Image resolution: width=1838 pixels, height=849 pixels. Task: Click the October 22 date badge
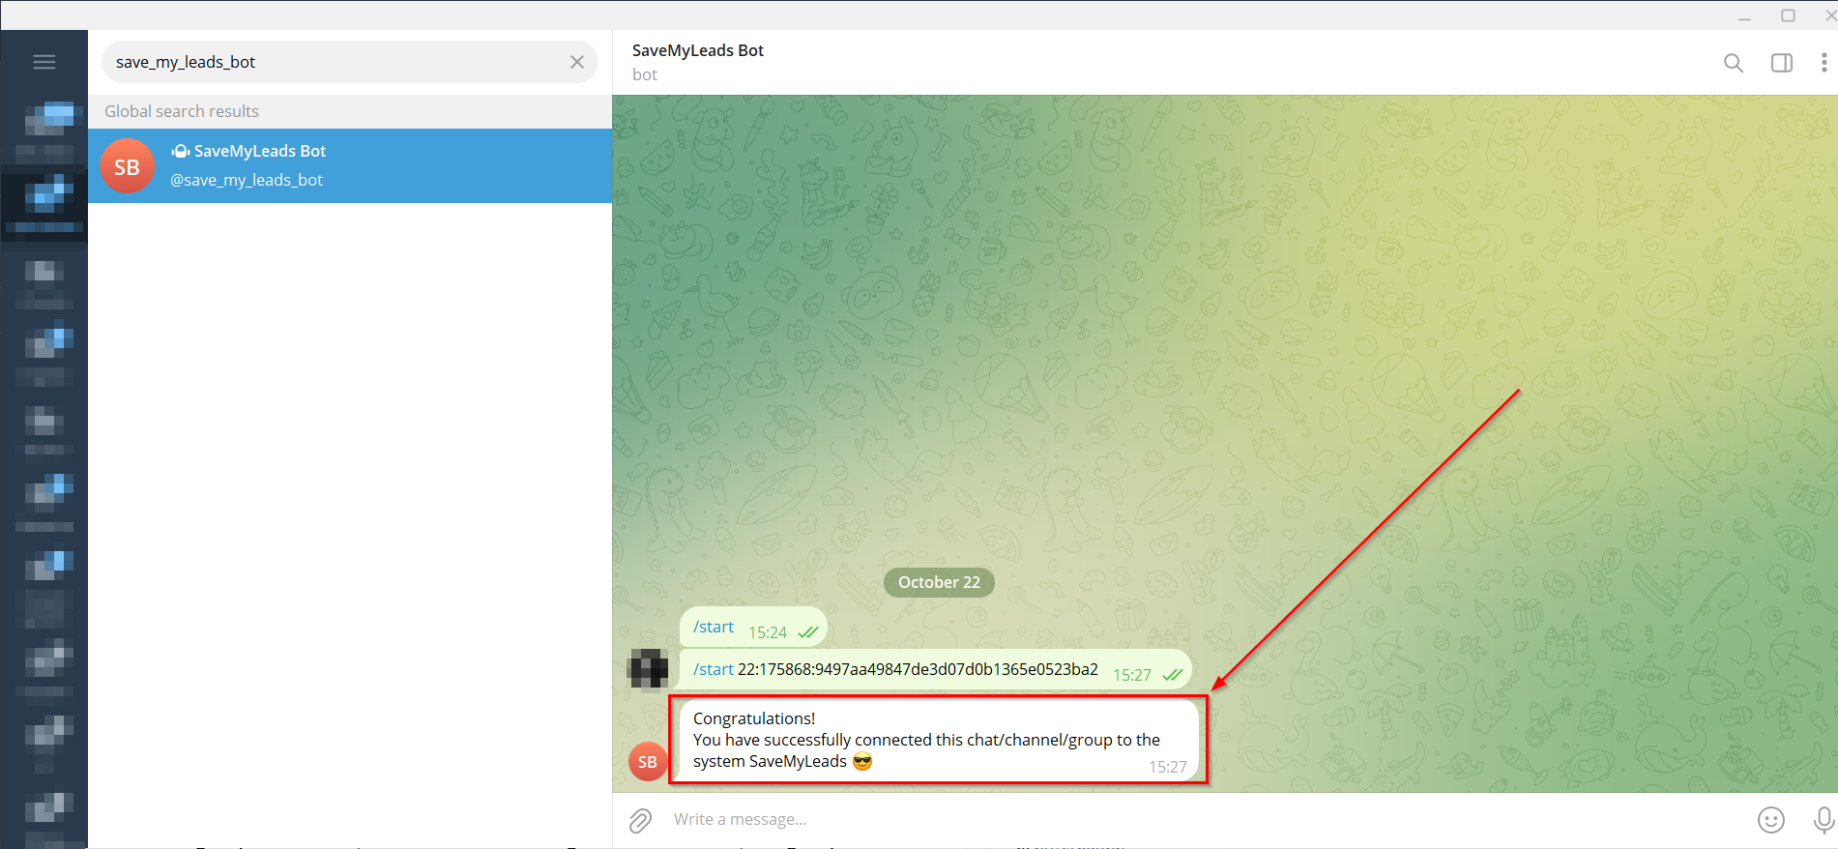(x=939, y=582)
